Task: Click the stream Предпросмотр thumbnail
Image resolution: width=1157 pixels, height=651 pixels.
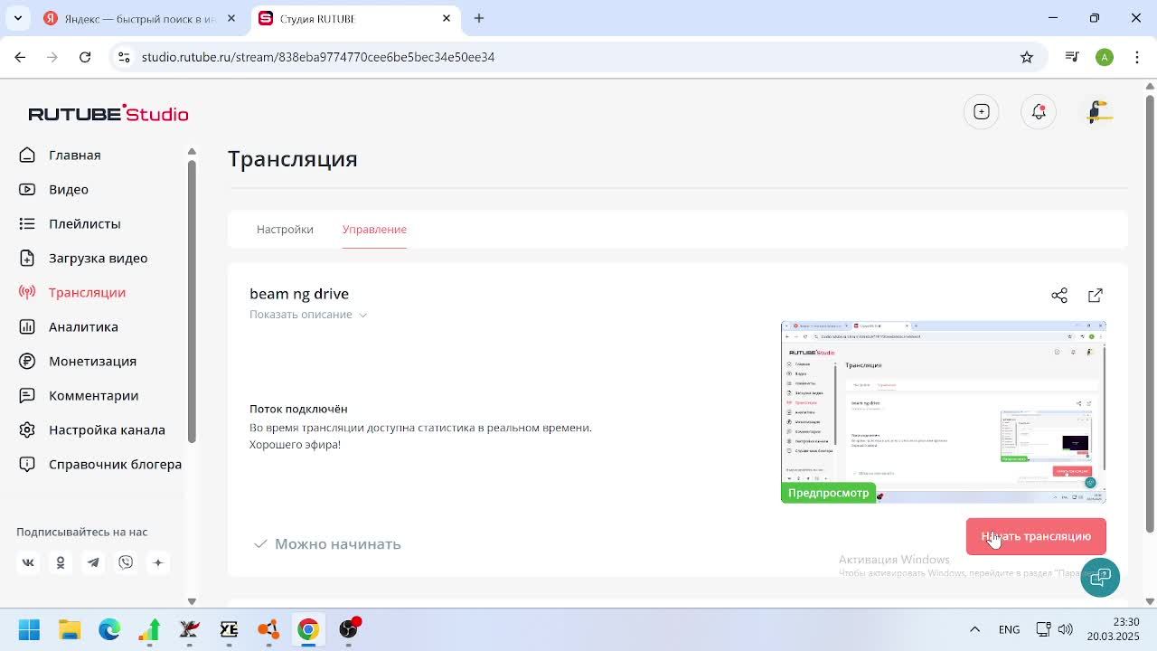Action: click(944, 411)
